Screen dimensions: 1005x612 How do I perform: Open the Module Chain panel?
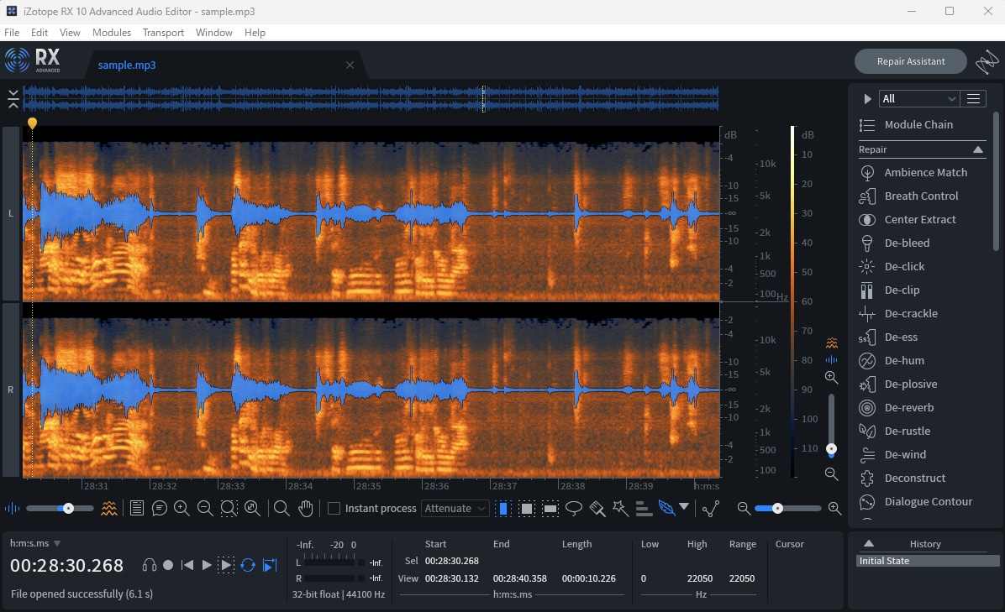coord(919,124)
